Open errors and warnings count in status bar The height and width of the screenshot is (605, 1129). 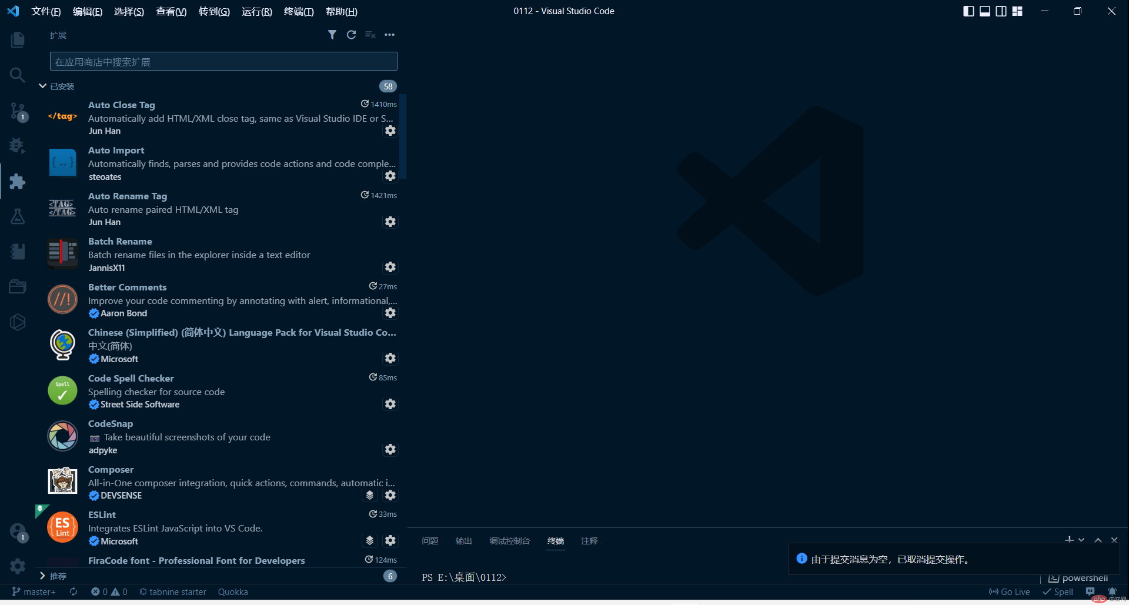coord(109,592)
